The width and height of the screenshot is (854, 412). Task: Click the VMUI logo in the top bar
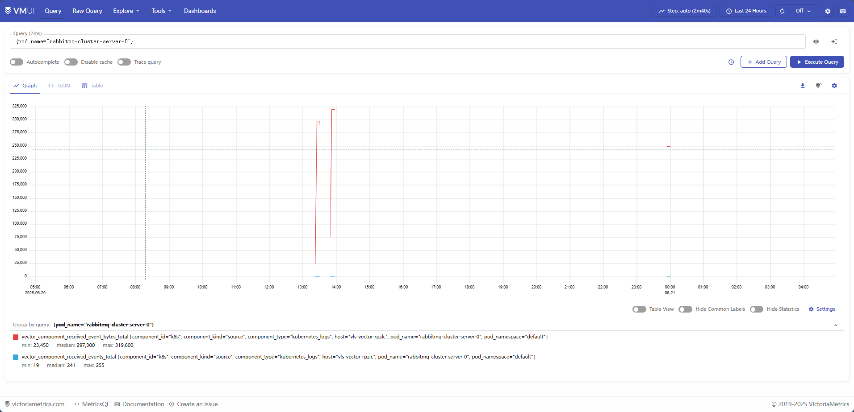[20, 10]
